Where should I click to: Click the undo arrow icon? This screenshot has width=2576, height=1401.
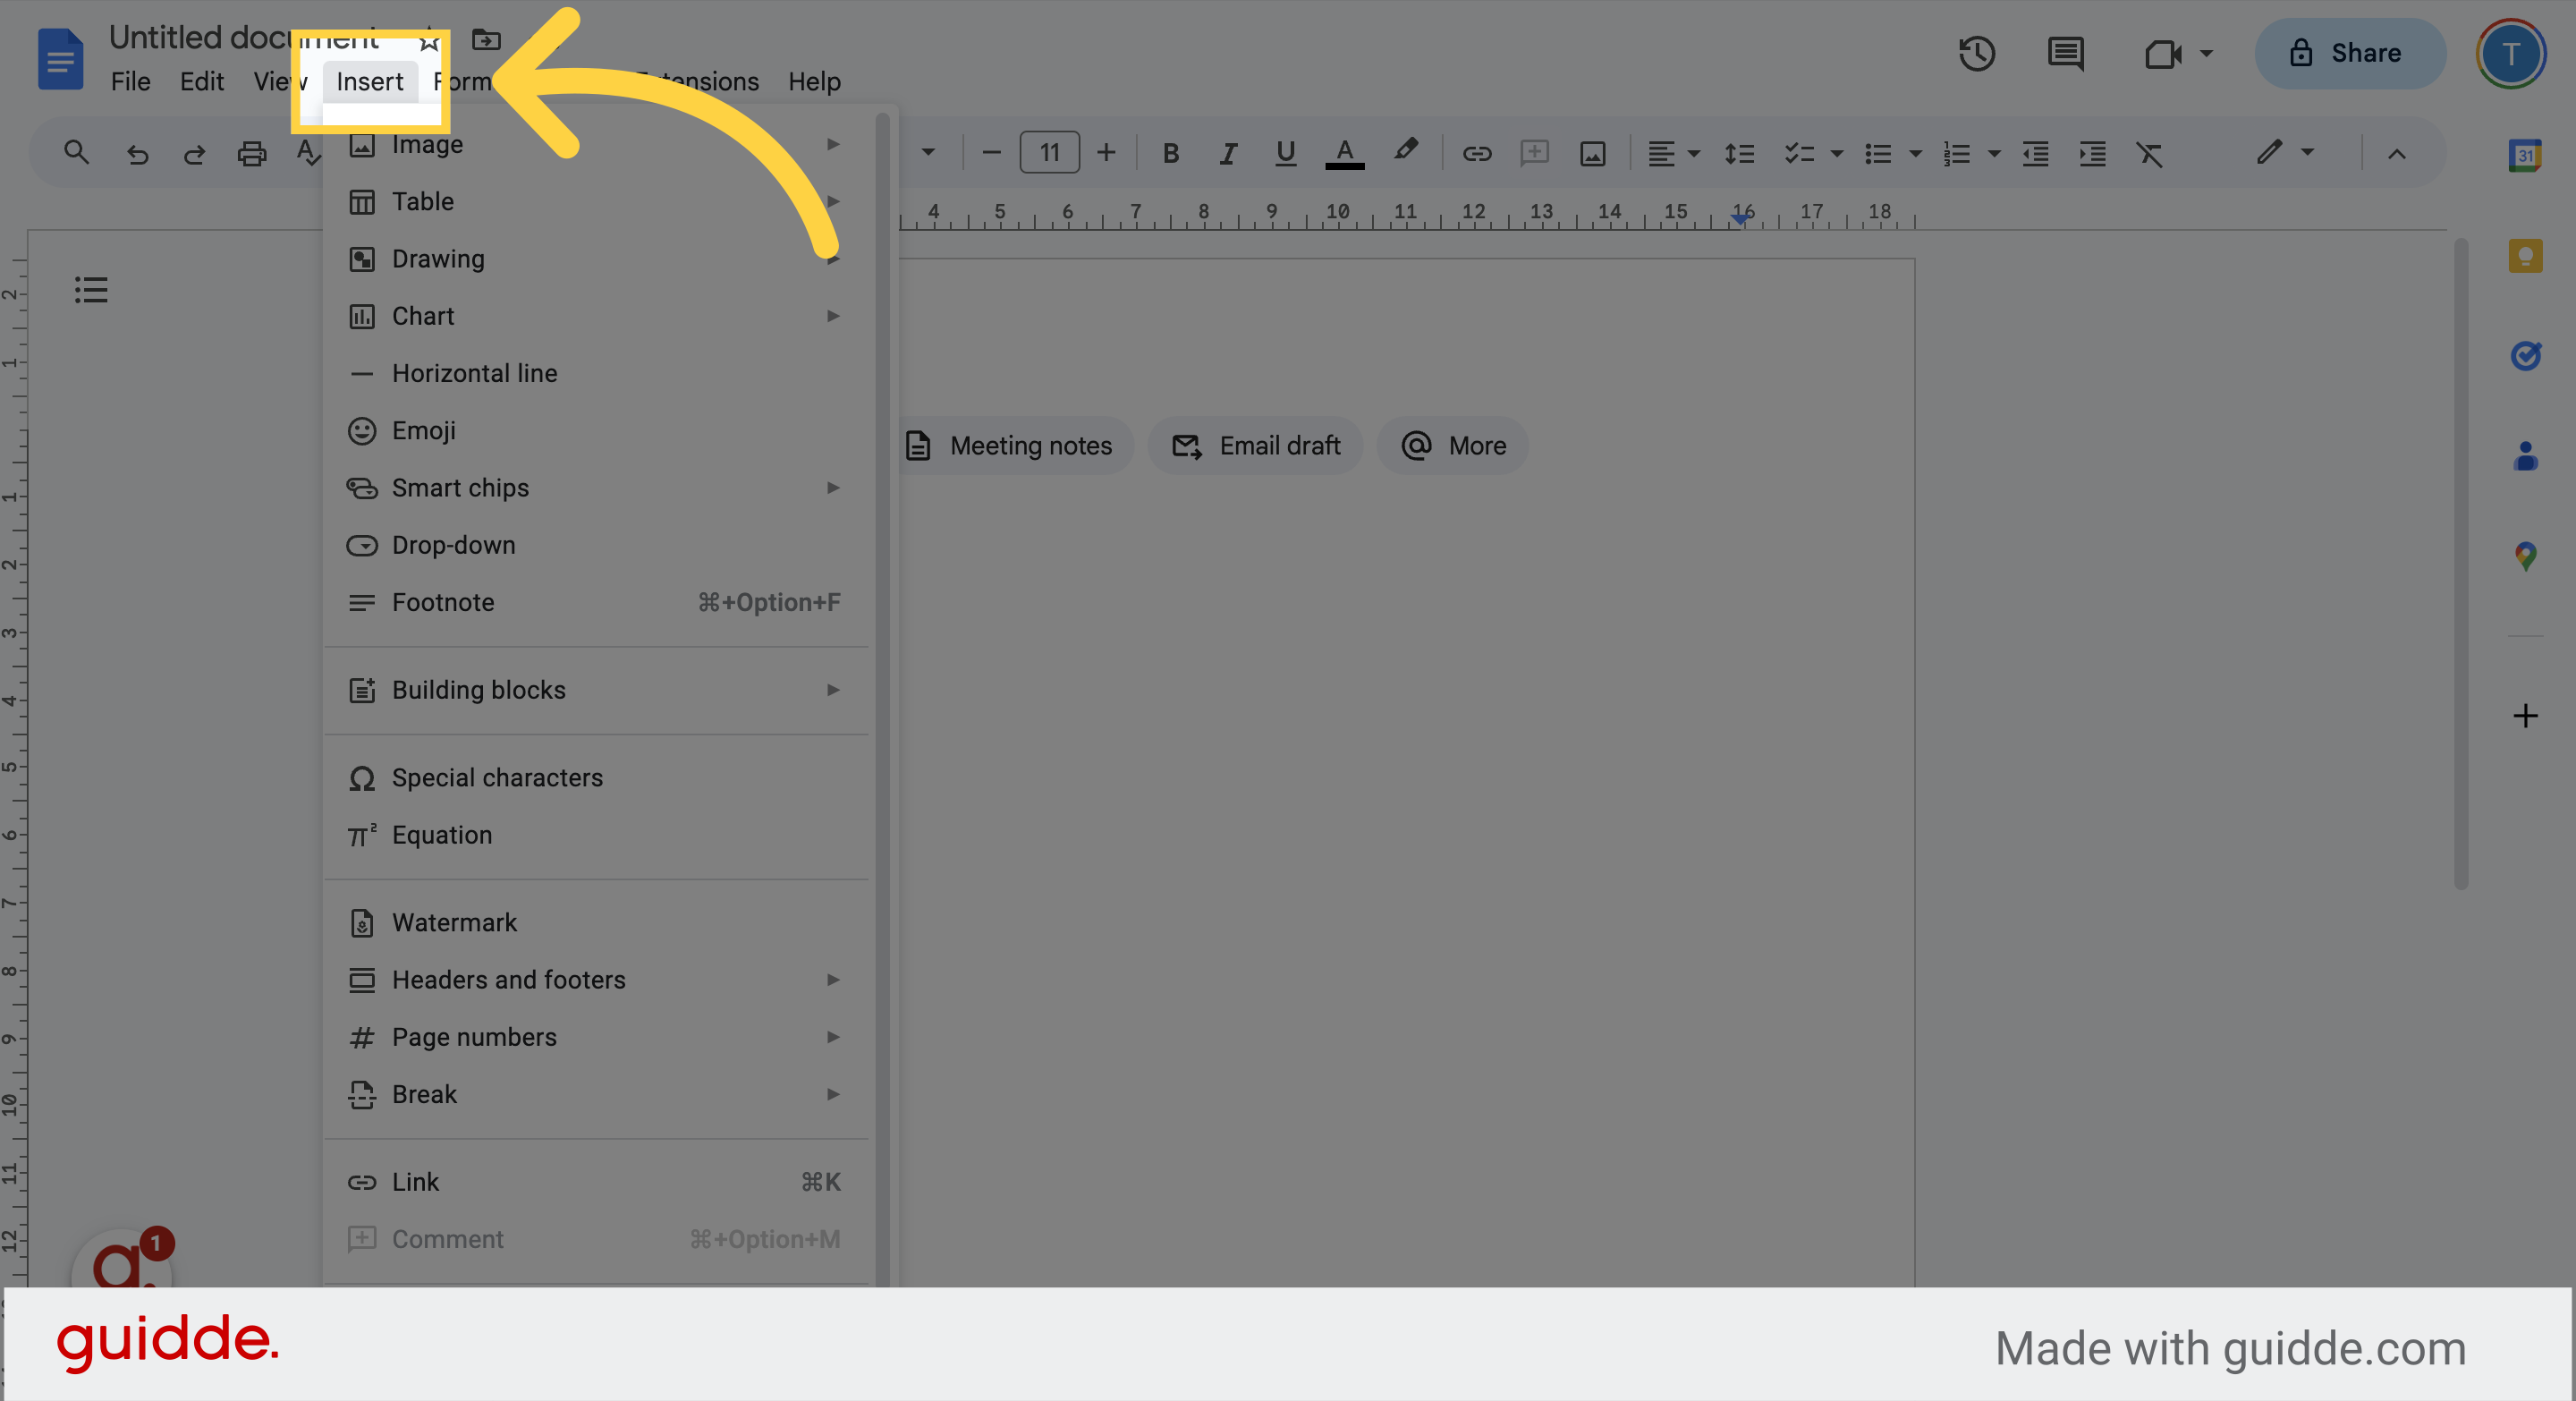[137, 154]
